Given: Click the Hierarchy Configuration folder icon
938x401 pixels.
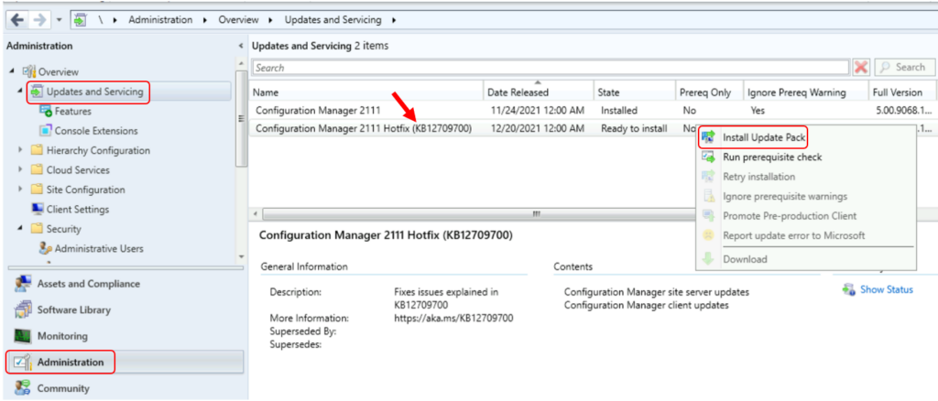Looking at the screenshot, I should coord(37,150).
